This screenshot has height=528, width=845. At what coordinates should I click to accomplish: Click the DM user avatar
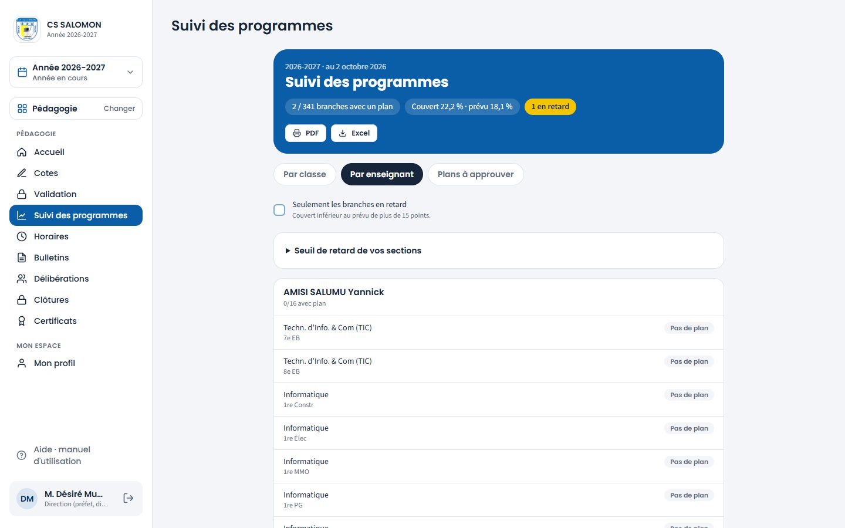pos(27,499)
